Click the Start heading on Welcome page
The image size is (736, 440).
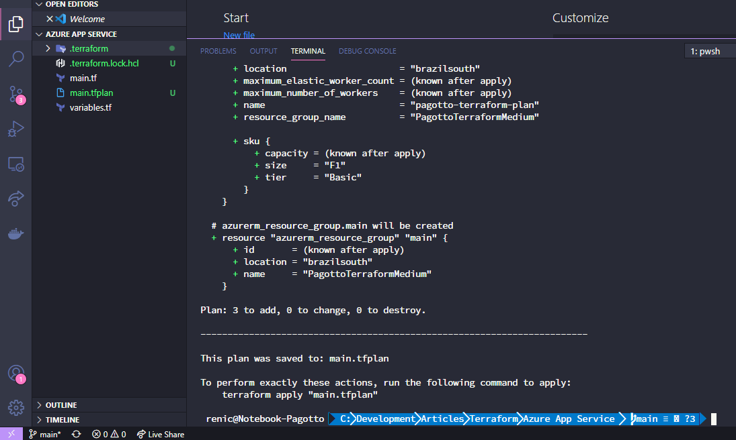point(236,18)
